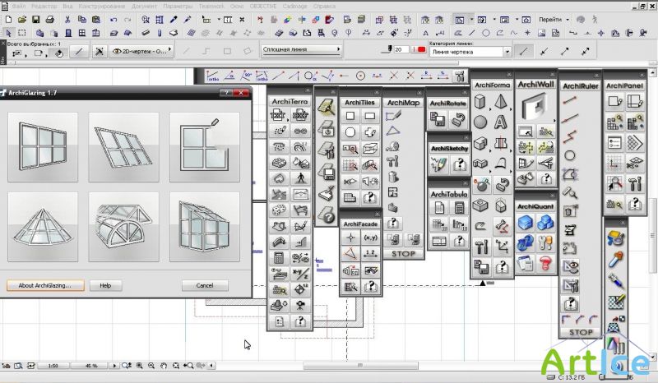The image size is (658, 383).
Task: Open the edit glazing pencil icon
Action: (x=203, y=147)
